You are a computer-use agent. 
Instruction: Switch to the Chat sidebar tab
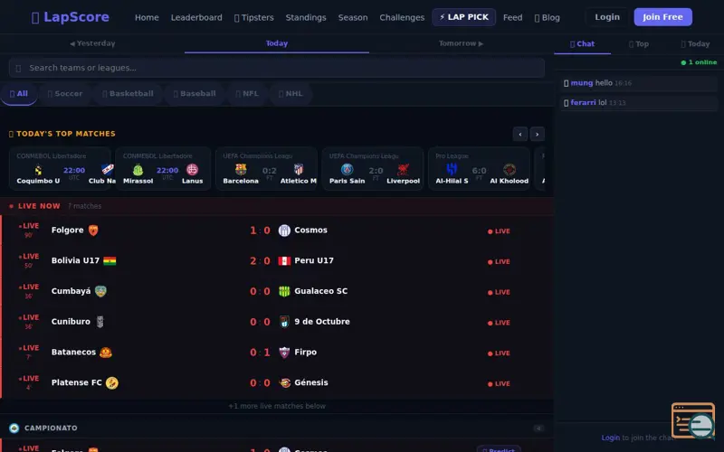pyautogui.click(x=582, y=43)
